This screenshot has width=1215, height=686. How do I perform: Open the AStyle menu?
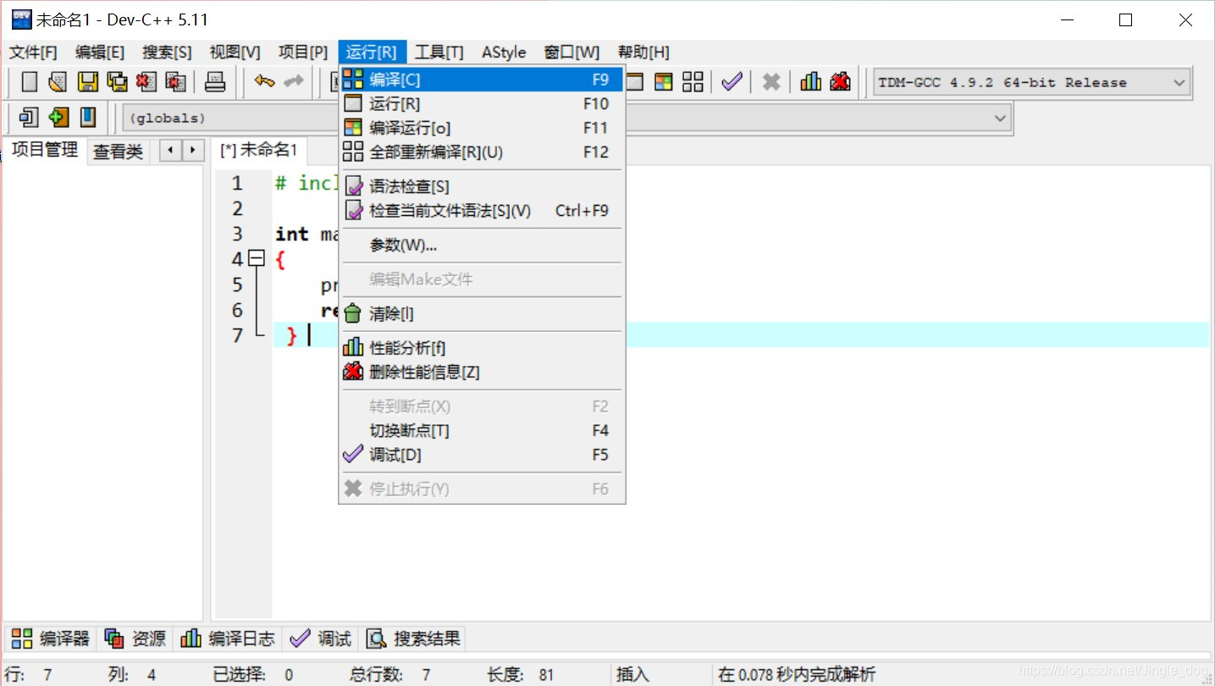tap(504, 53)
